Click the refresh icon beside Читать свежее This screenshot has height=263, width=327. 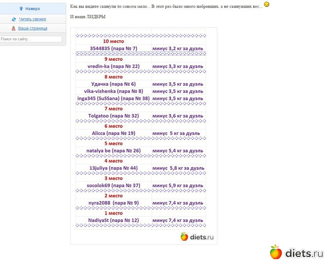tap(14, 19)
